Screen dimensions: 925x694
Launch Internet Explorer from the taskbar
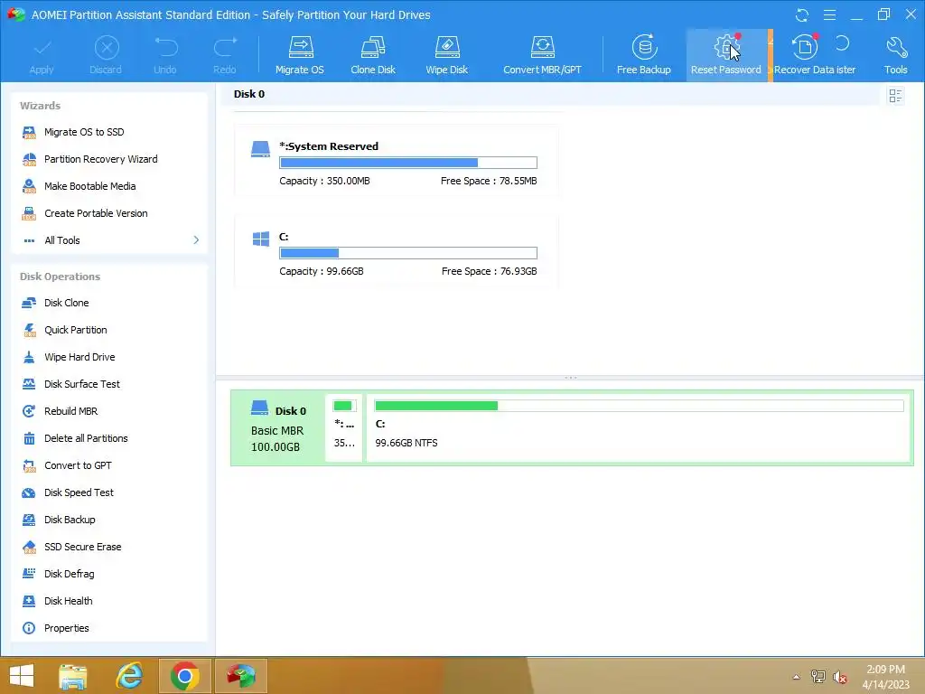129,676
